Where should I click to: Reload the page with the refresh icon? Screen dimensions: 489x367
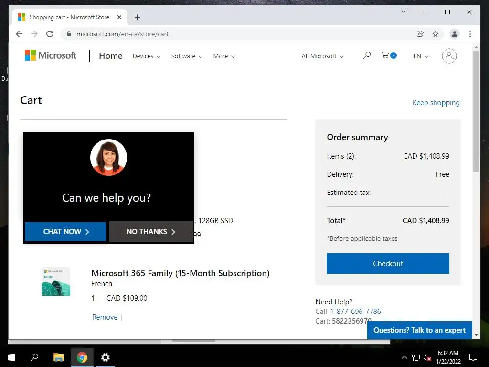pyautogui.click(x=50, y=34)
